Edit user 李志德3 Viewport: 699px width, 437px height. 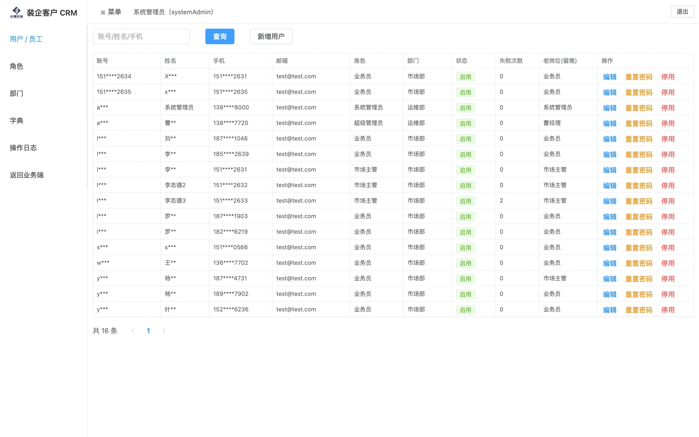[x=610, y=201]
